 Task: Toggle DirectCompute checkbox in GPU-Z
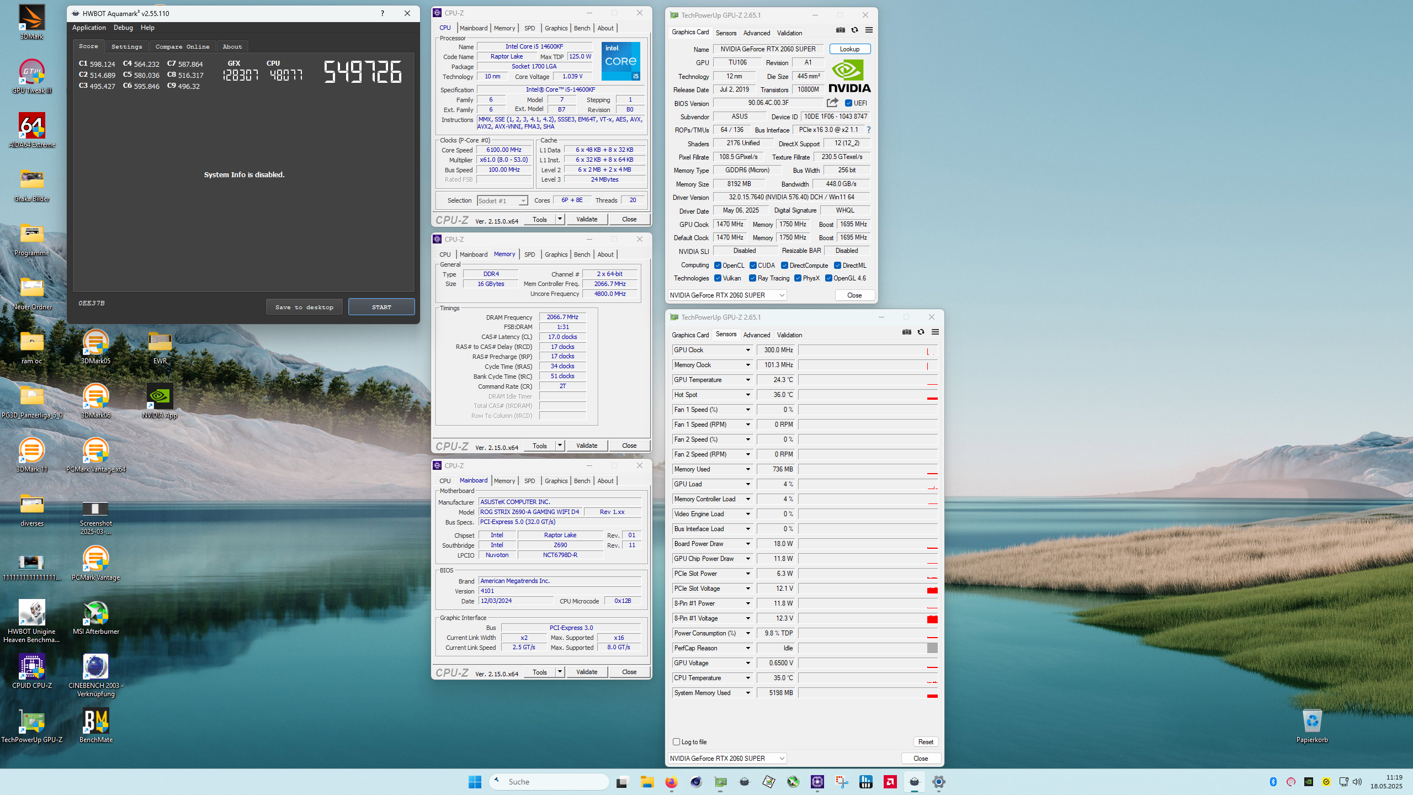coord(784,266)
